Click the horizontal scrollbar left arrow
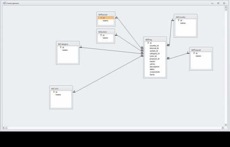 (4, 128)
